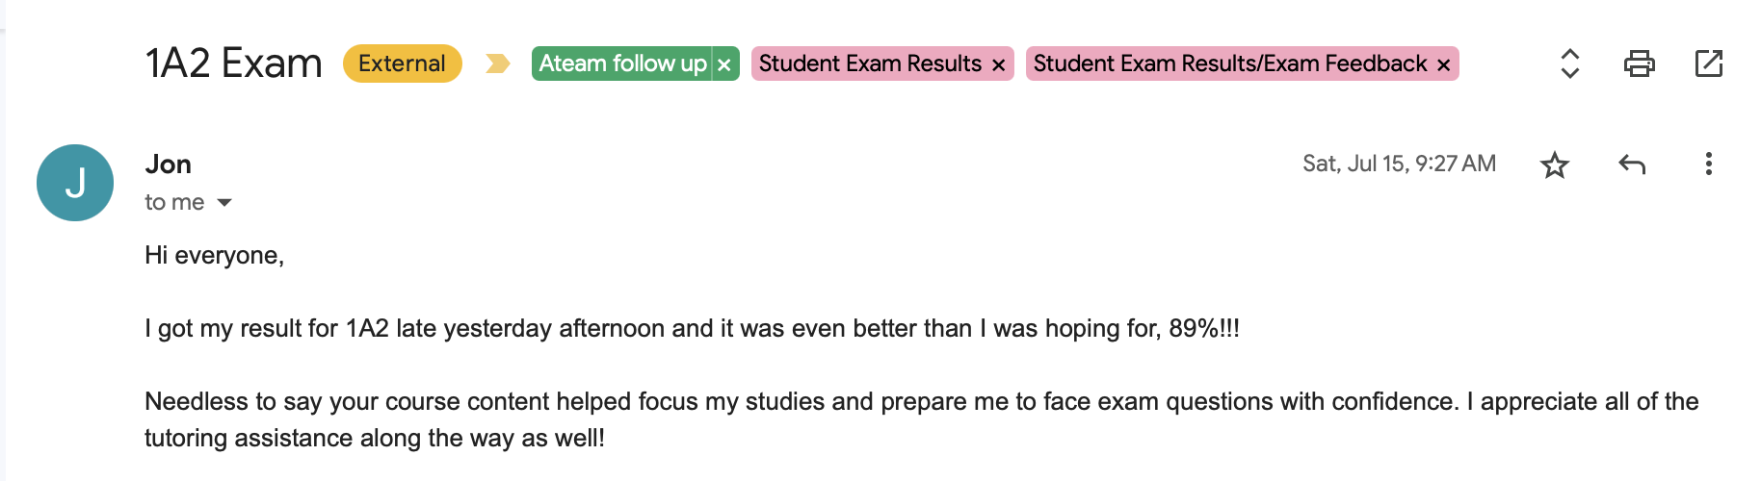
Task: Click the yellow External badge
Action: tap(402, 63)
